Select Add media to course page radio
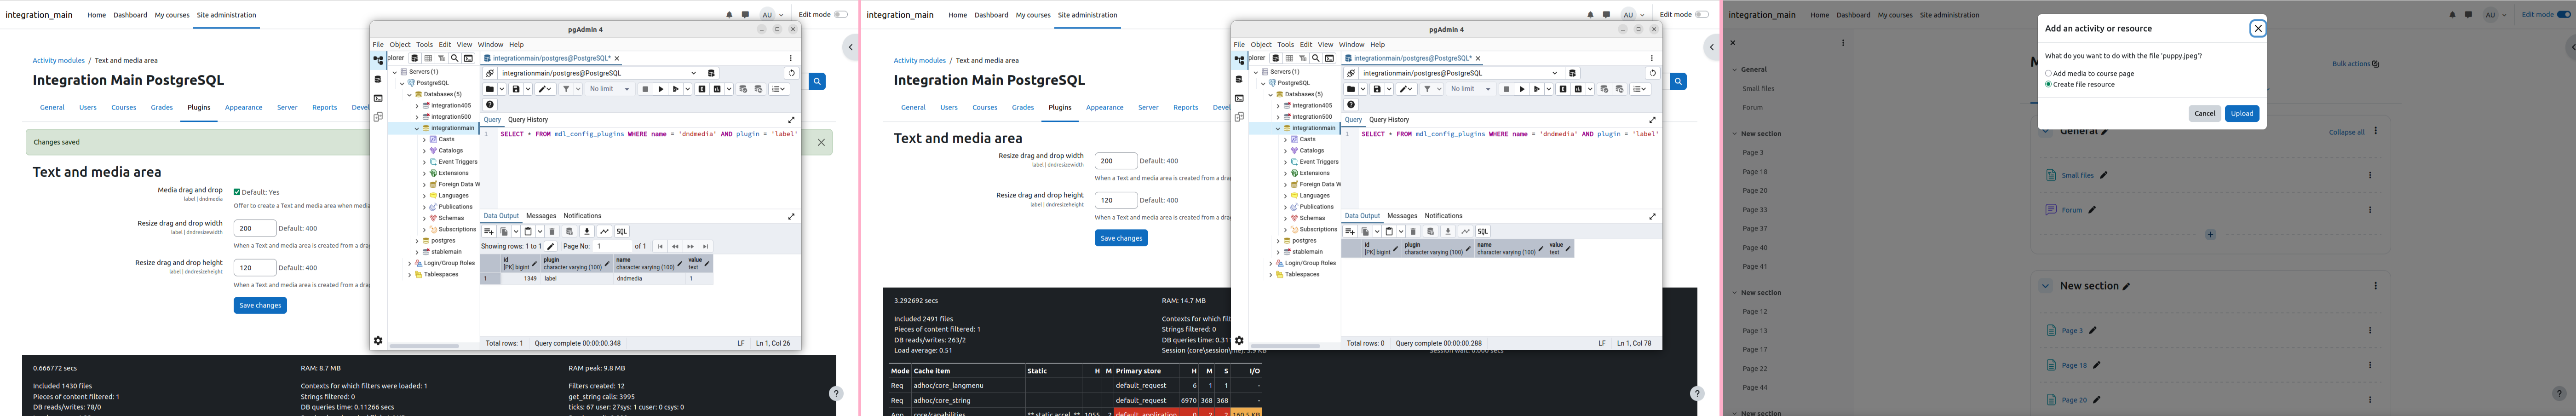 click(x=2048, y=73)
